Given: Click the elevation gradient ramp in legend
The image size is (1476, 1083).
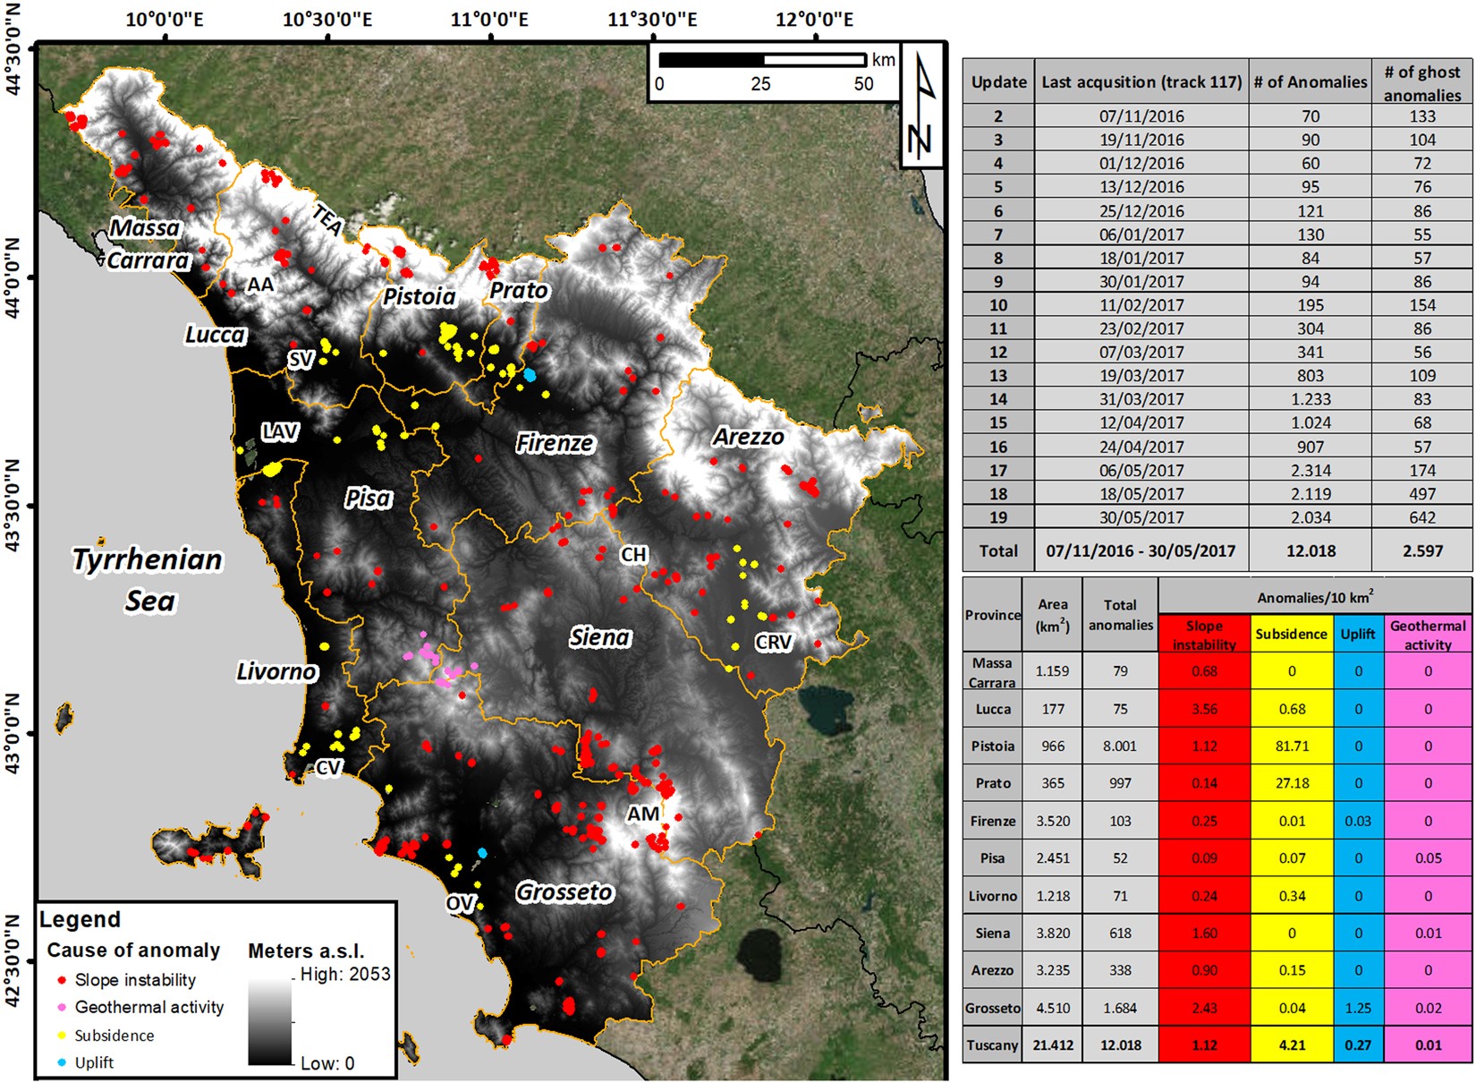Looking at the screenshot, I should (x=270, y=1020).
